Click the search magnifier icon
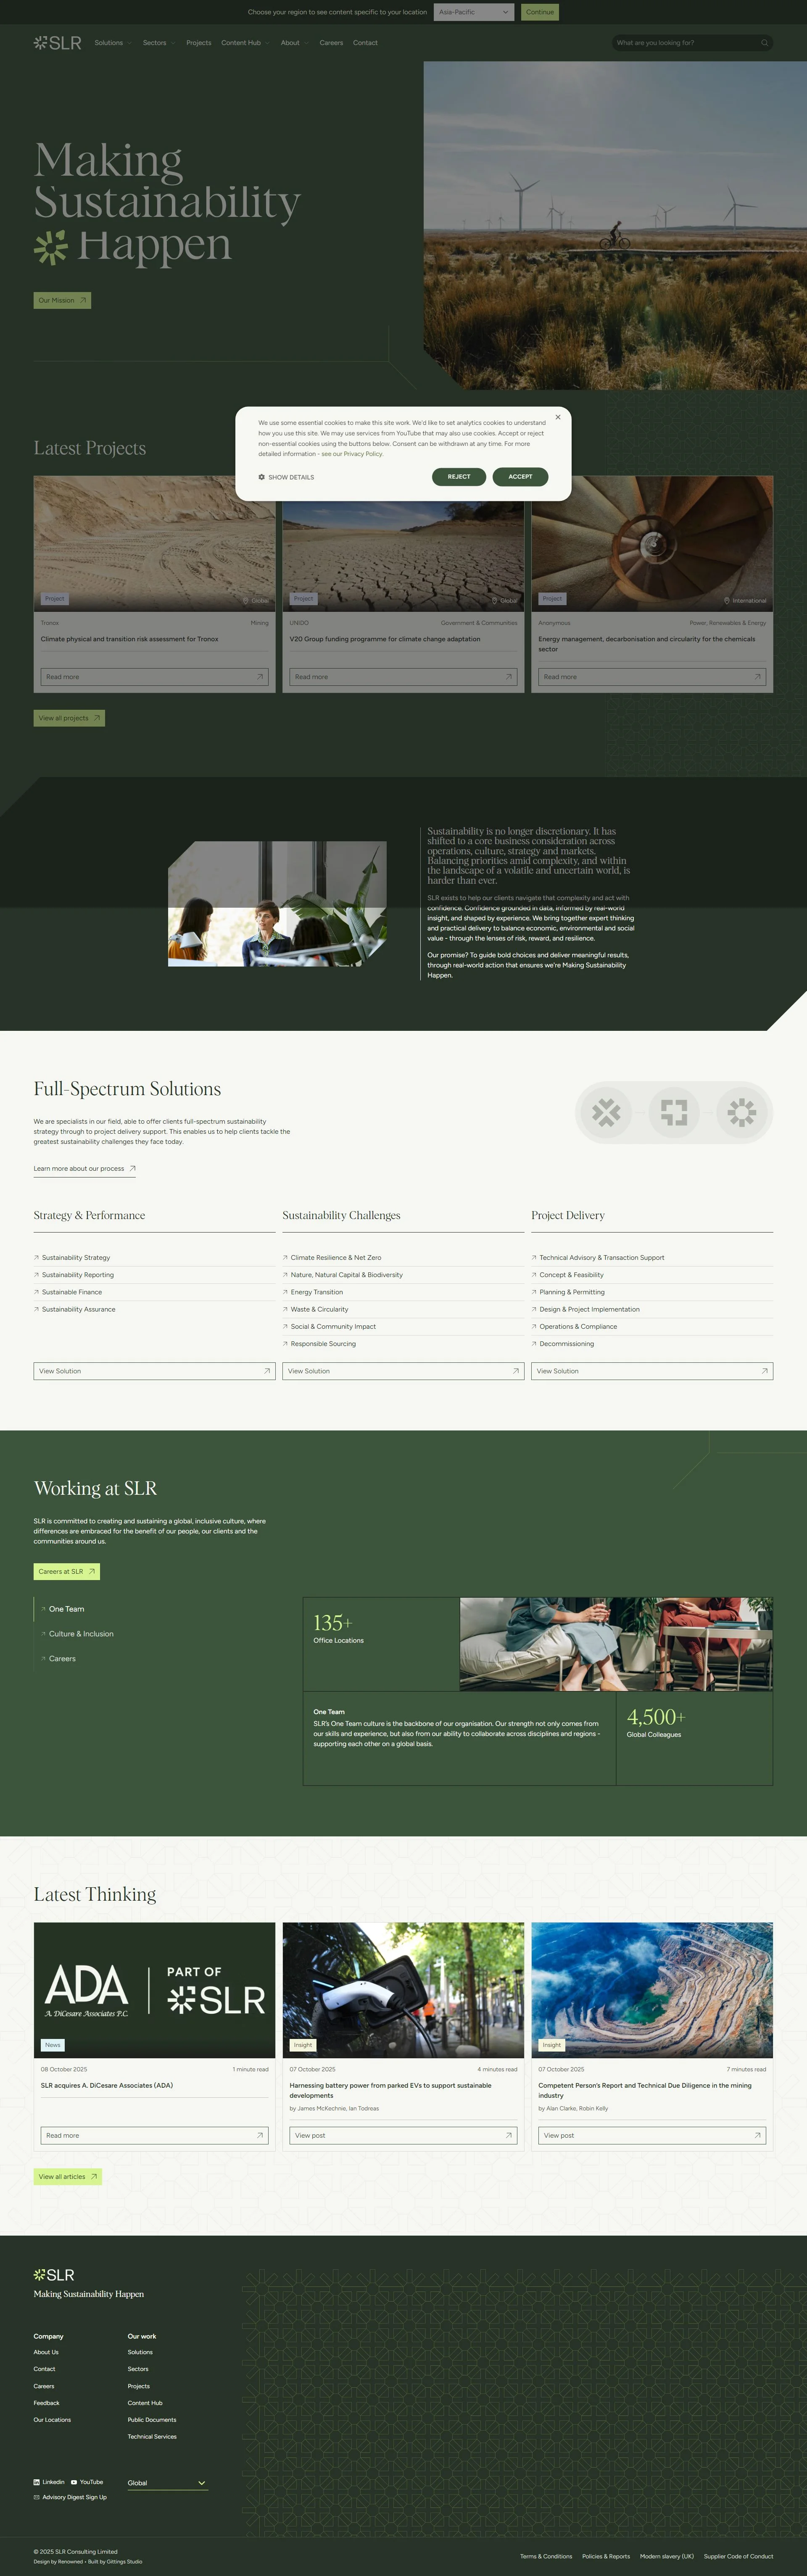This screenshot has height=2576, width=807. pos(765,43)
